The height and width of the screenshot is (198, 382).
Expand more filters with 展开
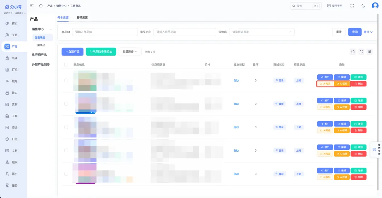368,32
